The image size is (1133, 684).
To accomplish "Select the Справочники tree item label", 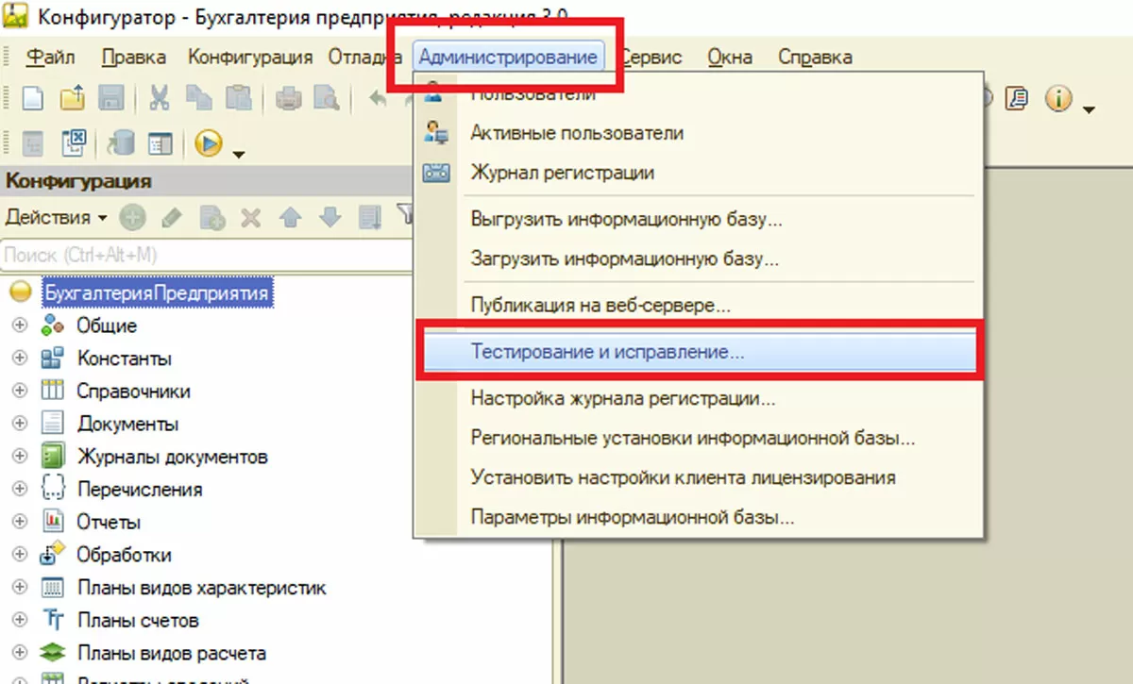I will tap(133, 391).
